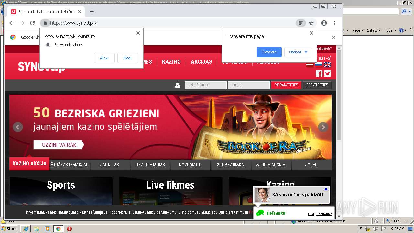
Task: Open Chrome from taskbar
Action: 58,229
